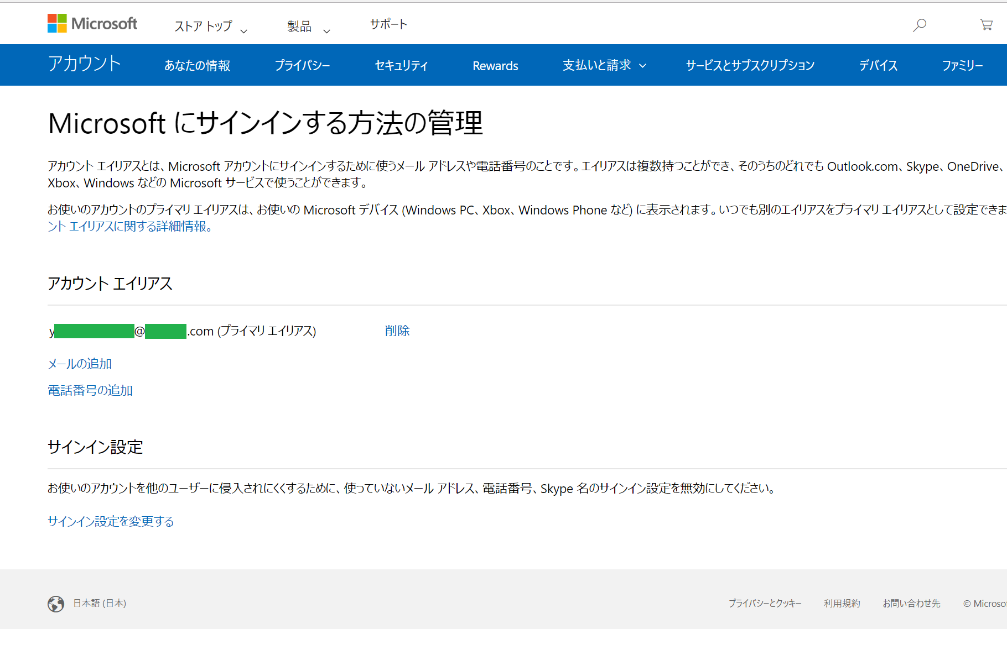1007x671 pixels.
Task: Open the shopping cart icon
Action: (x=986, y=25)
